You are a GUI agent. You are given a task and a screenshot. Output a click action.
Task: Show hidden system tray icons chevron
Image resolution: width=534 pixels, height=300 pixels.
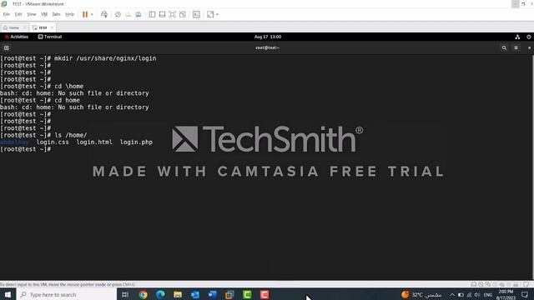(452, 294)
